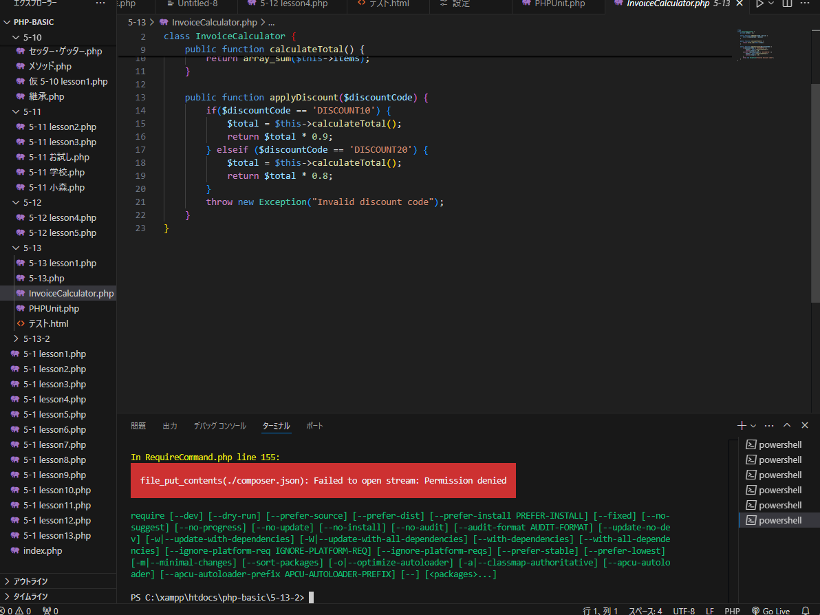Open 5-1 lesson13.php file

pos(58,535)
